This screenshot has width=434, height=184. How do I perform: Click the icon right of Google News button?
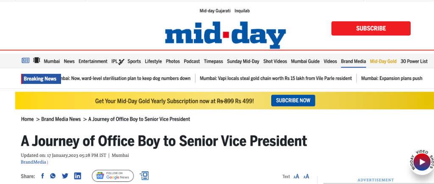pos(144,176)
